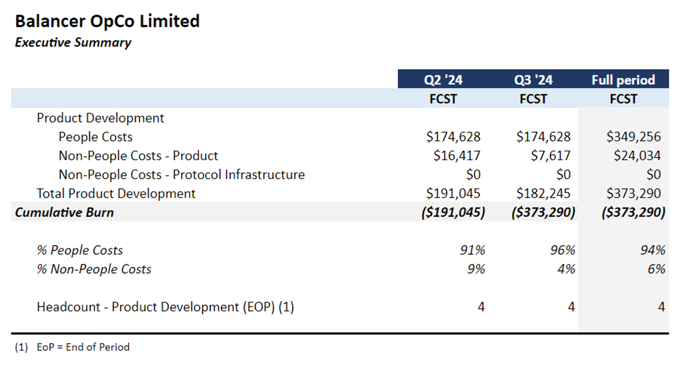This screenshot has height=370, width=687.
Task: Click the Q3 Non-People Costs value $7,617
Action: [x=551, y=156]
